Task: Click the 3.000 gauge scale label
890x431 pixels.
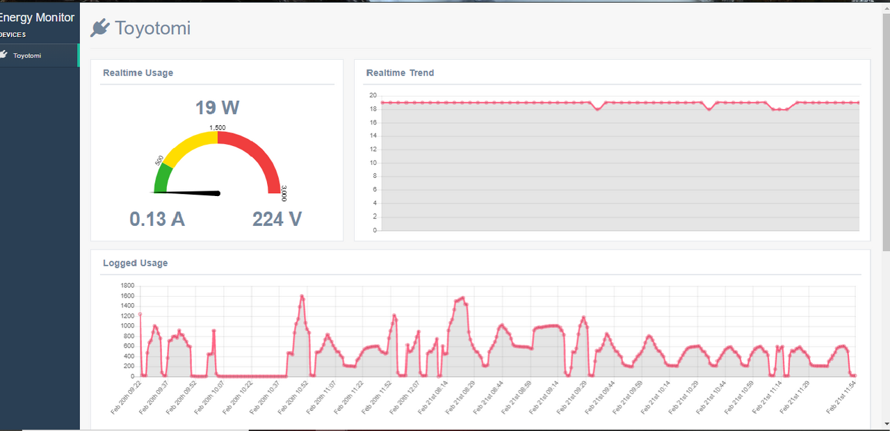Action: 284,193
